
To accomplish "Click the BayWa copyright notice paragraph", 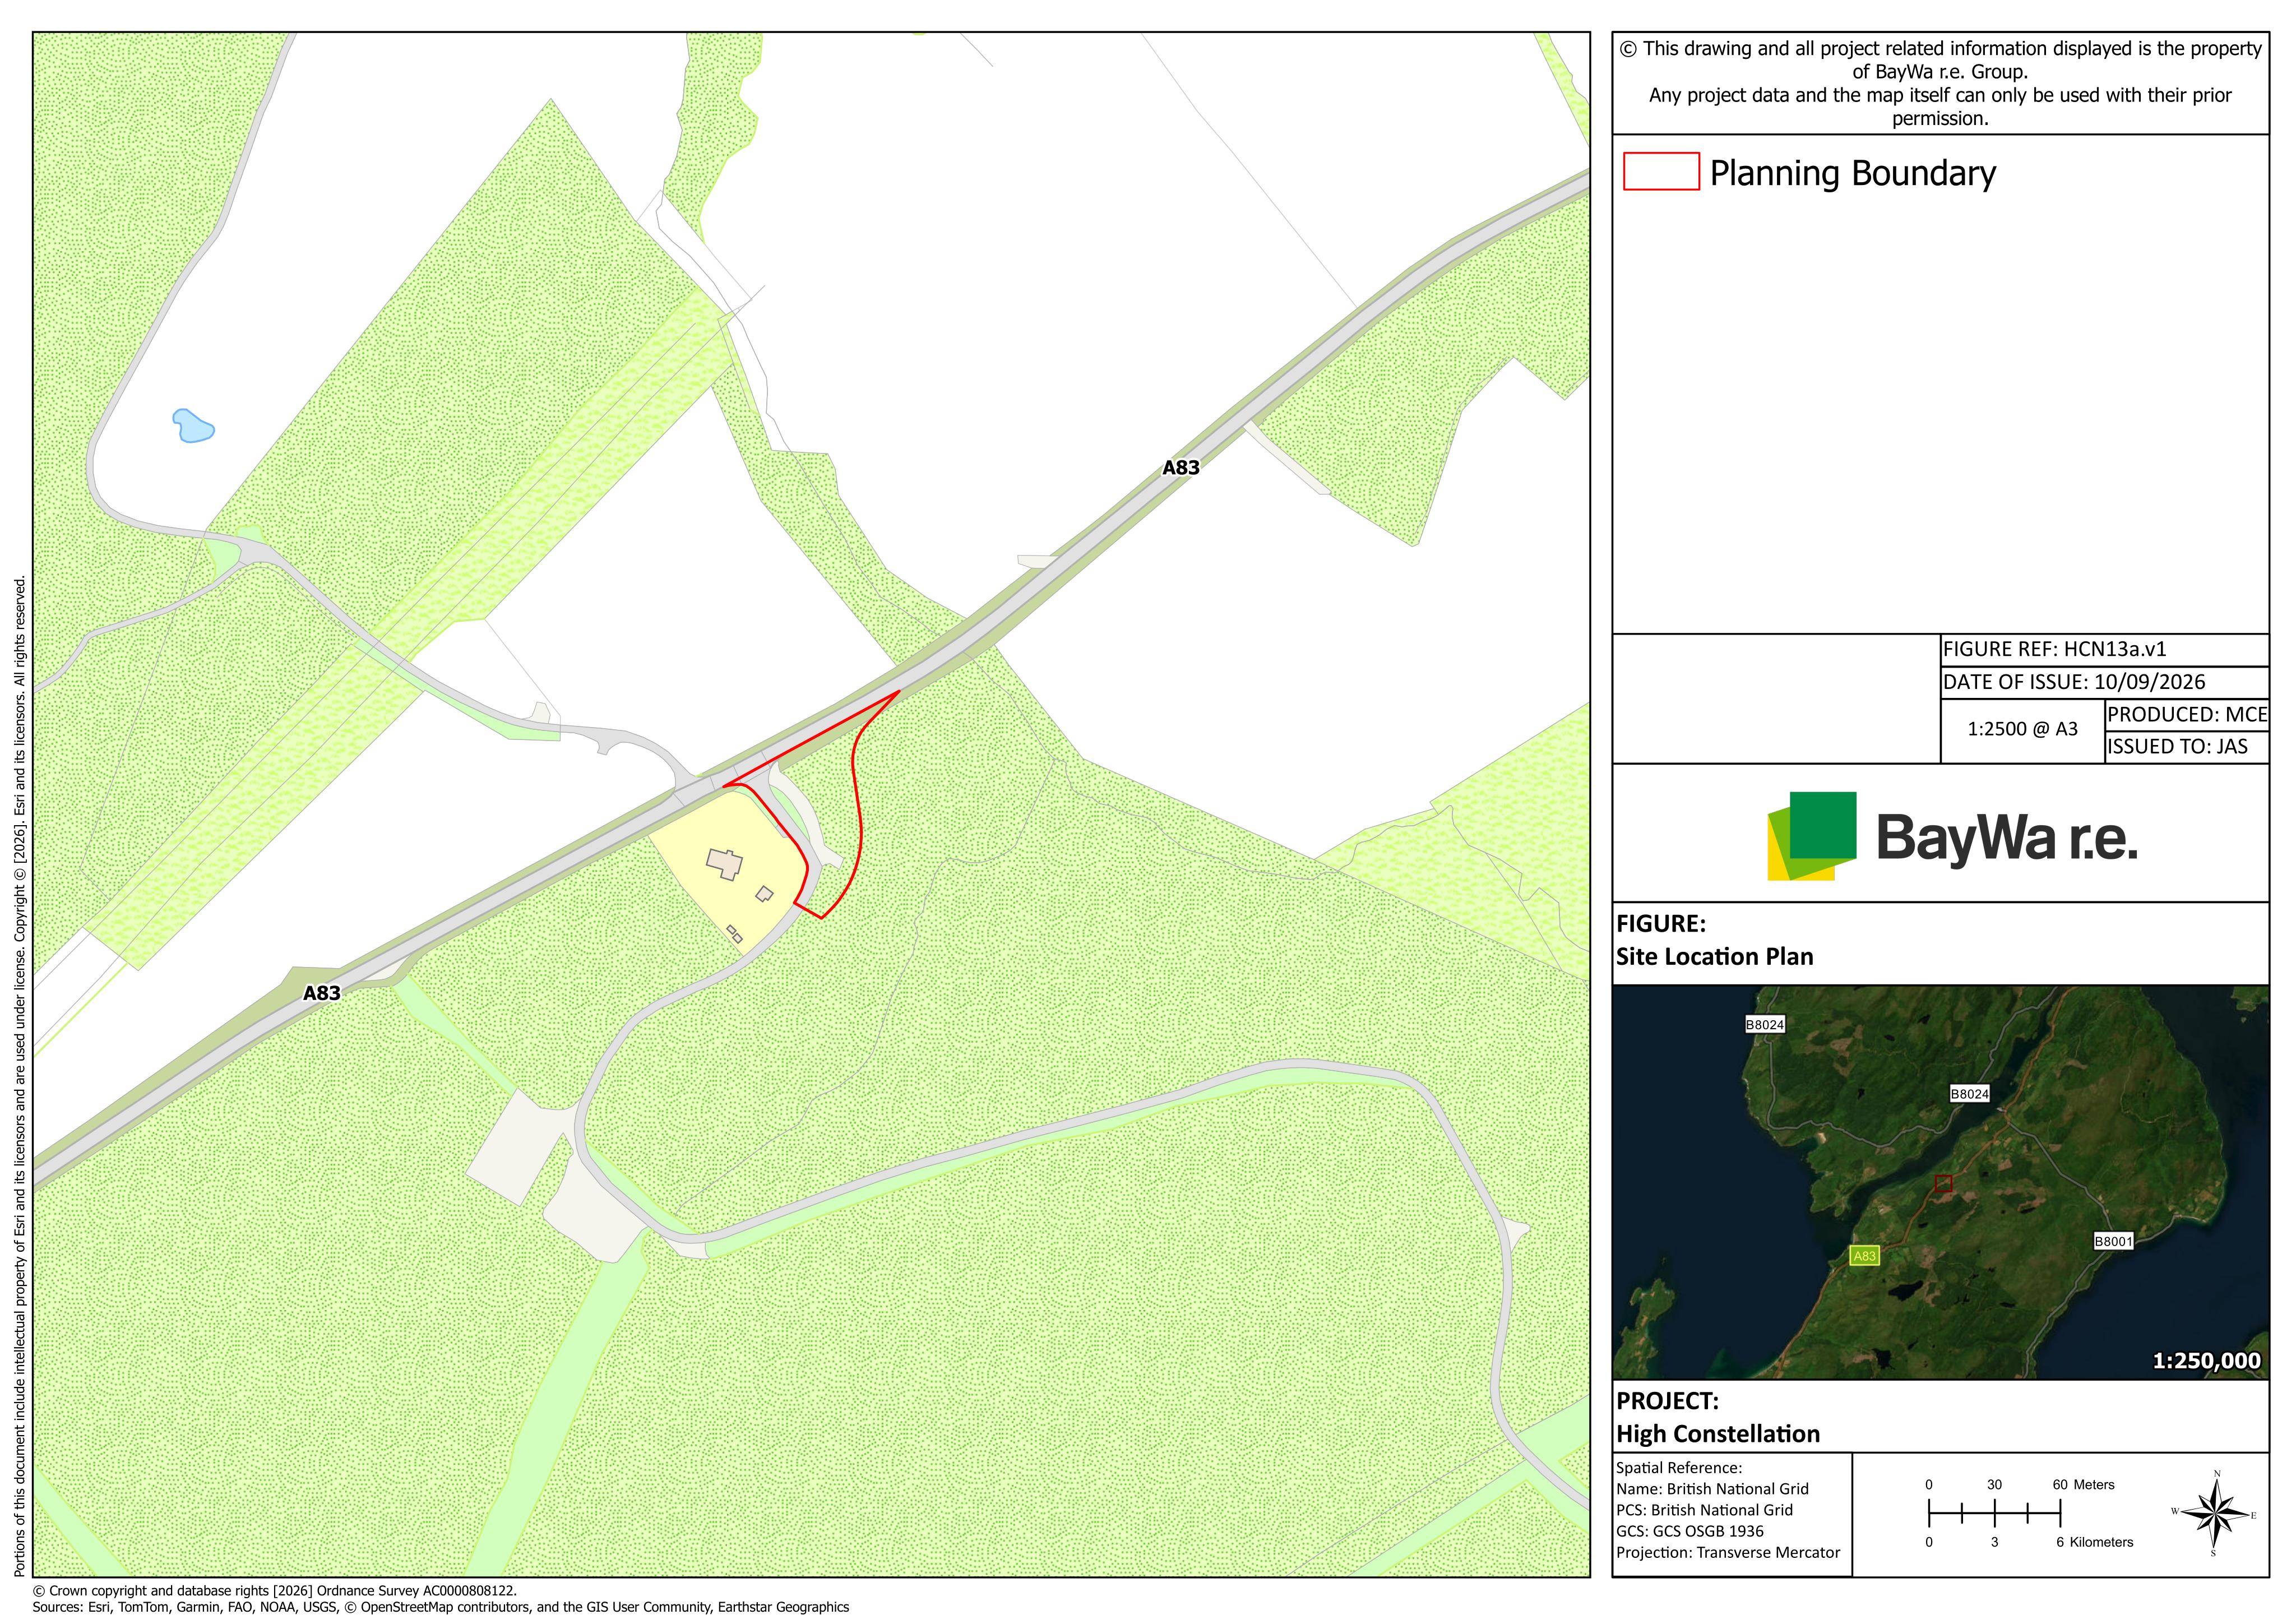I will click(1939, 84).
